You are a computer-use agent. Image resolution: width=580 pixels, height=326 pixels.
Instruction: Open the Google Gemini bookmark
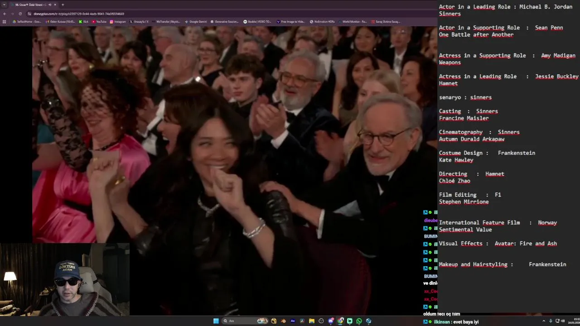196,21
